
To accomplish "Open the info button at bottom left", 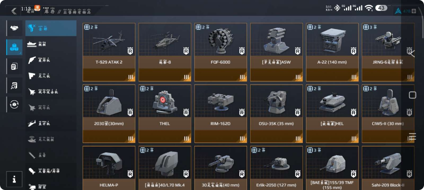I will tap(14, 179).
